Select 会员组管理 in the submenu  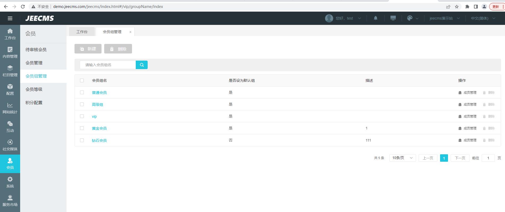43,76
